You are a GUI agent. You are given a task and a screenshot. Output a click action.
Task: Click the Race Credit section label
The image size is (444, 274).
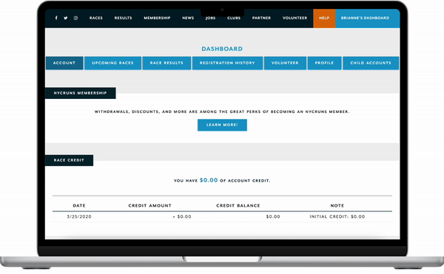click(x=69, y=160)
